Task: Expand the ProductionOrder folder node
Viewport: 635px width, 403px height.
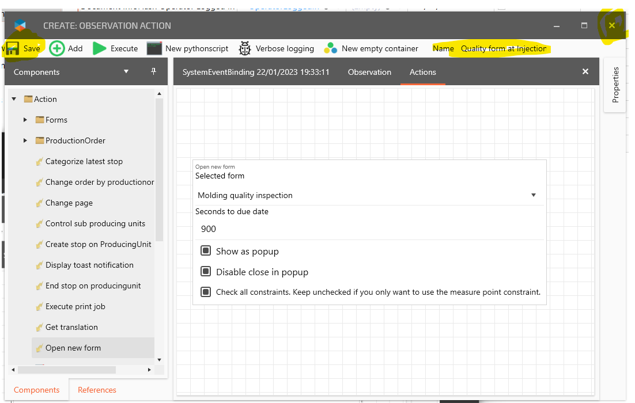Action: point(25,140)
